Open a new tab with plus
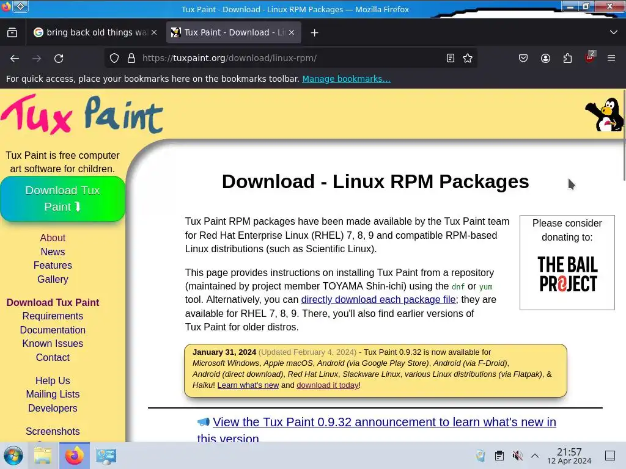Image resolution: width=626 pixels, height=469 pixels. (x=315, y=33)
